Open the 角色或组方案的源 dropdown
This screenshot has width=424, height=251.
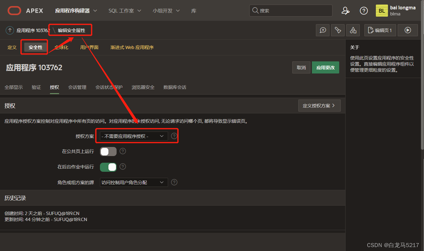pyautogui.click(x=134, y=182)
